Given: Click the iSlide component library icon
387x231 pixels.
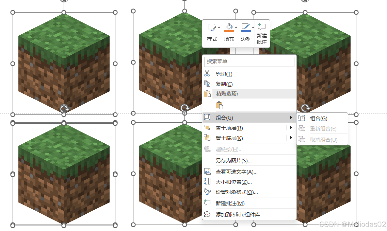Looking at the screenshot, I should point(207,214).
